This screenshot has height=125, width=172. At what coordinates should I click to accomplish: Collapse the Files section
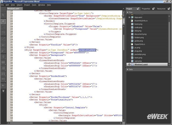127,12
